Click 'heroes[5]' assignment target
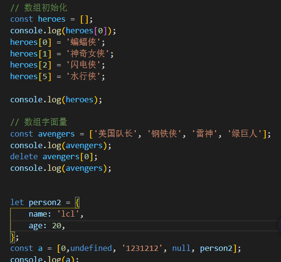The width and height of the screenshot is (281, 262). [x=31, y=77]
